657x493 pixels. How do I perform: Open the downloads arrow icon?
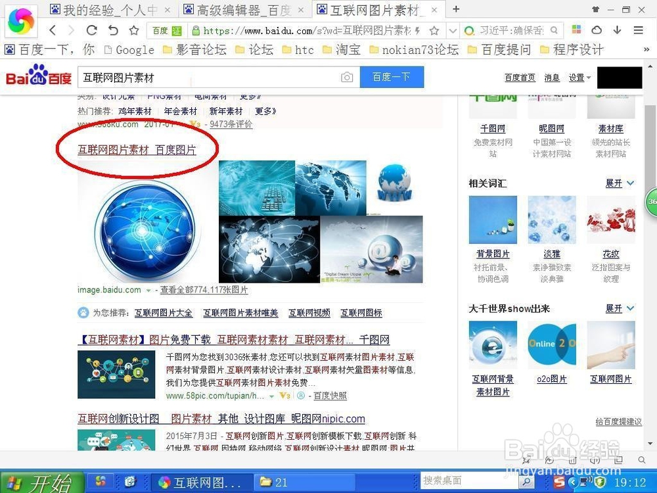point(617,30)
